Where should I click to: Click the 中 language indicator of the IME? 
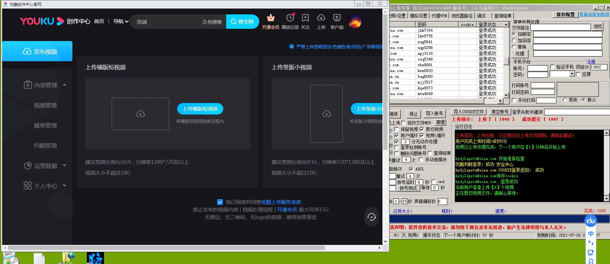[x=591, y=234]
